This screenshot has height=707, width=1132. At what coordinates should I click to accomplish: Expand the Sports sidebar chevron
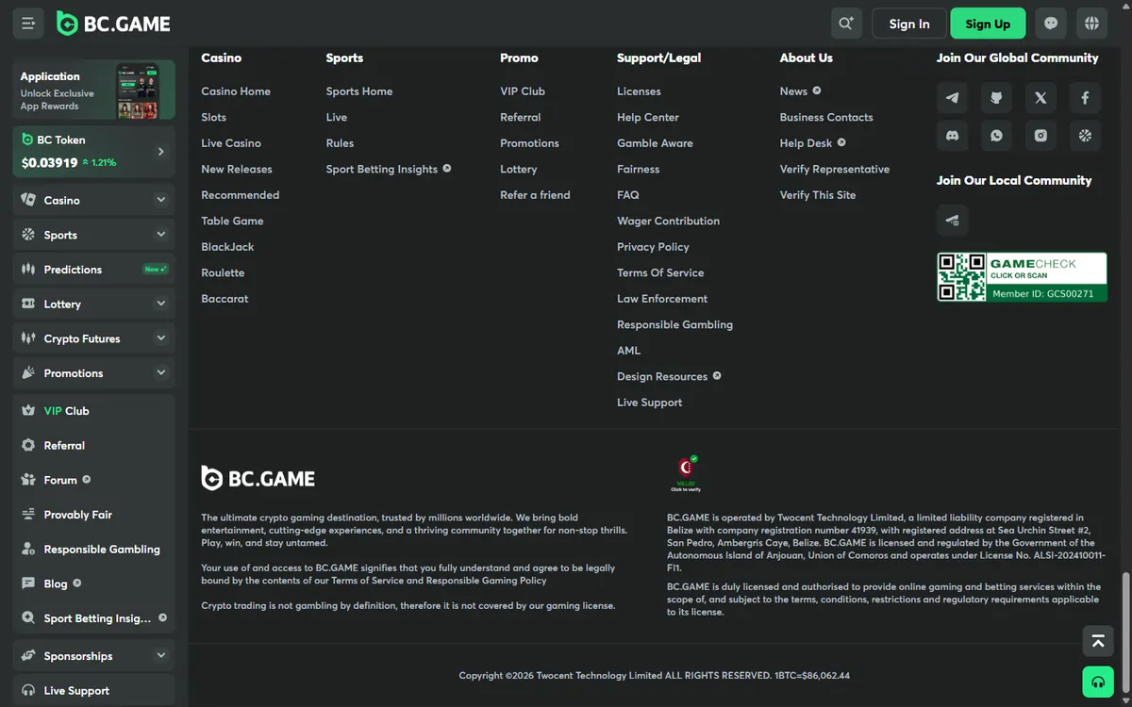160,235
